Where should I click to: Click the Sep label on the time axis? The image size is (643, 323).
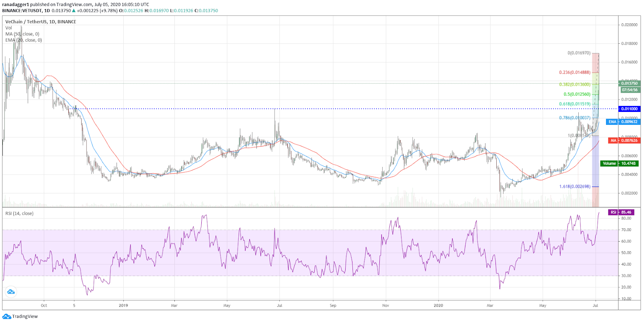pos(333,305)
